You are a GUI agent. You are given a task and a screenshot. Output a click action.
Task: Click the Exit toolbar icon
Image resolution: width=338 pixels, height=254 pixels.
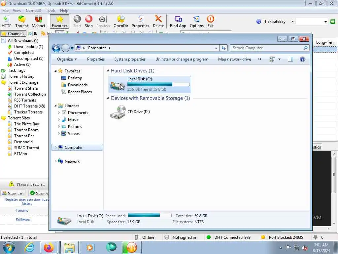tap(210, 21)
